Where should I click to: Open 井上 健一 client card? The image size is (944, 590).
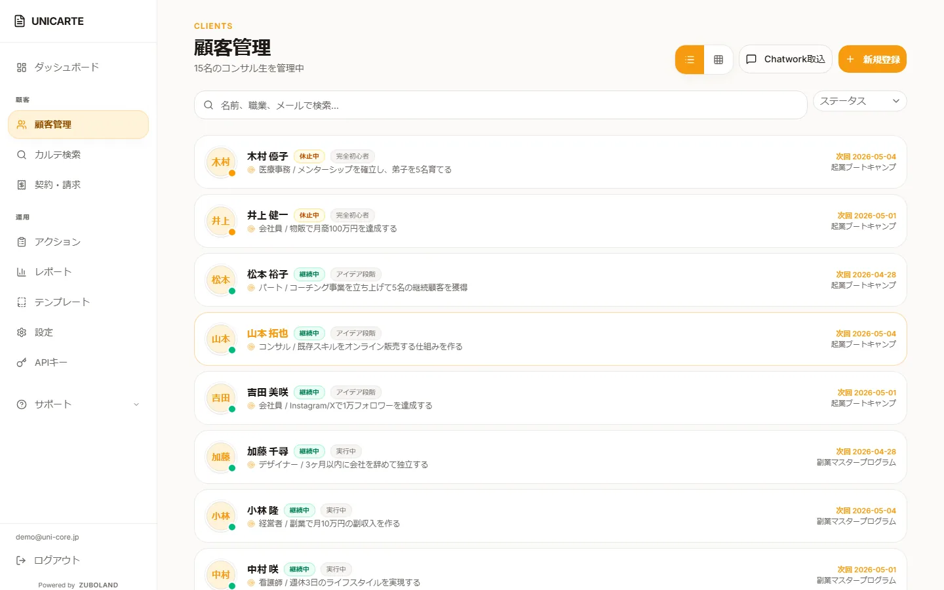click(x=550, y=221)
